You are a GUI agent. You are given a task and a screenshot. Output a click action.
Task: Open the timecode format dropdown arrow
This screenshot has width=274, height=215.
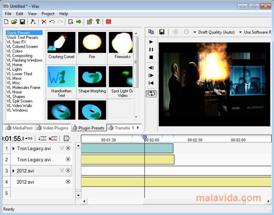click(26, 139)
